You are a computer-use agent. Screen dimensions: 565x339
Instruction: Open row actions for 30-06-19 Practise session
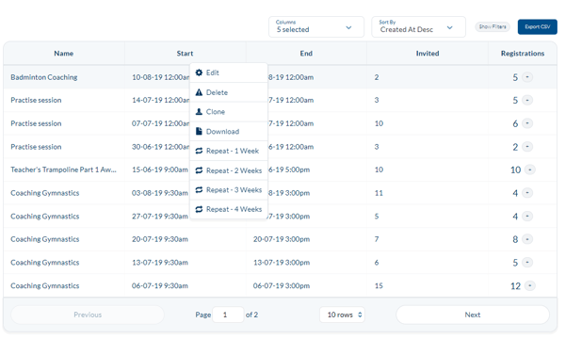pyautogui.click(x=527, y=147)
